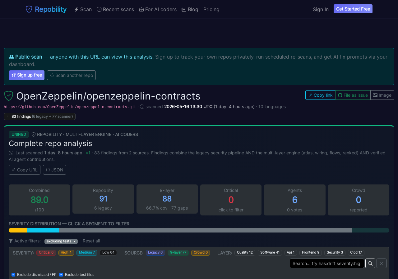
Task: Toggle the Legacy 6 source filter
Action: [x=155, y=253]
